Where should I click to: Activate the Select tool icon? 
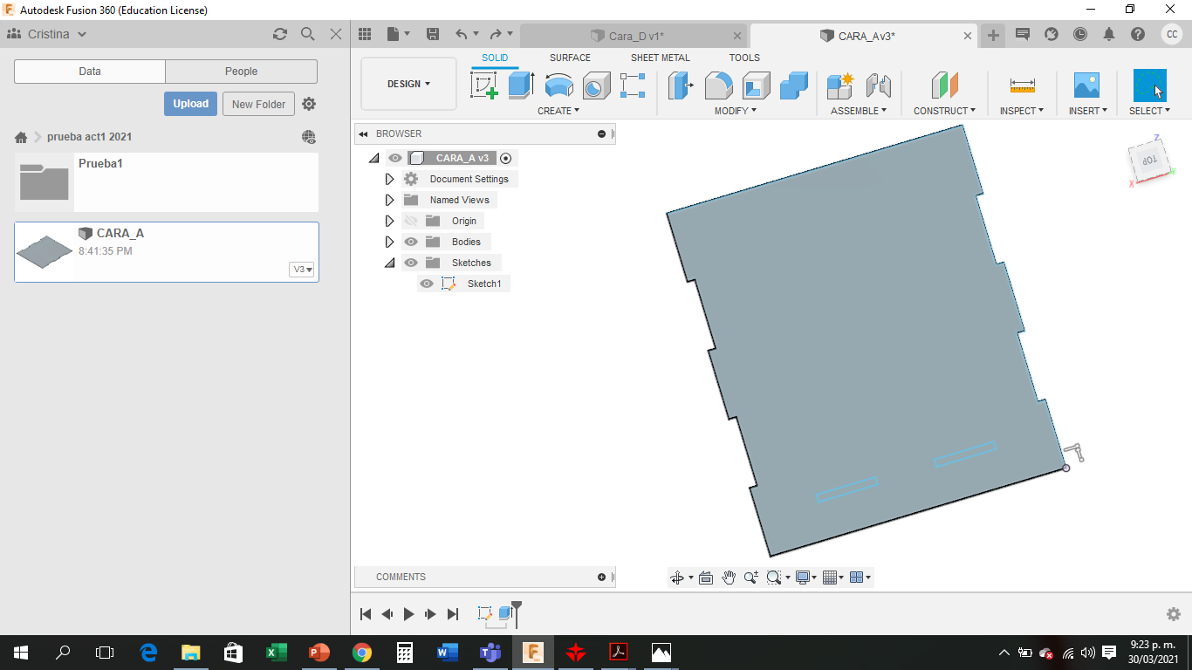1149,85
